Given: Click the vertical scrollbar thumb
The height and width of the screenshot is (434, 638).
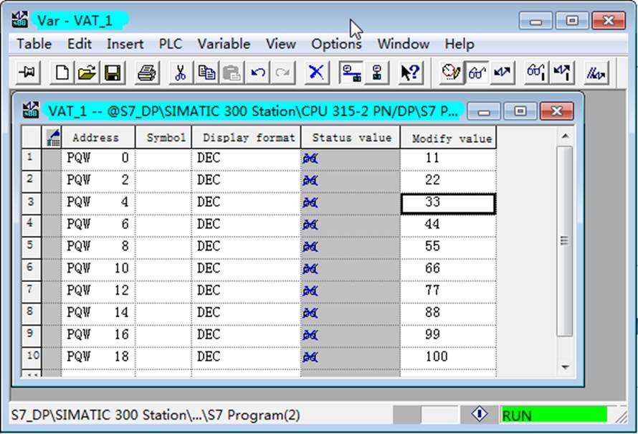Looking at the screenshot, I should pyautogui.click(x=565, y=241).
